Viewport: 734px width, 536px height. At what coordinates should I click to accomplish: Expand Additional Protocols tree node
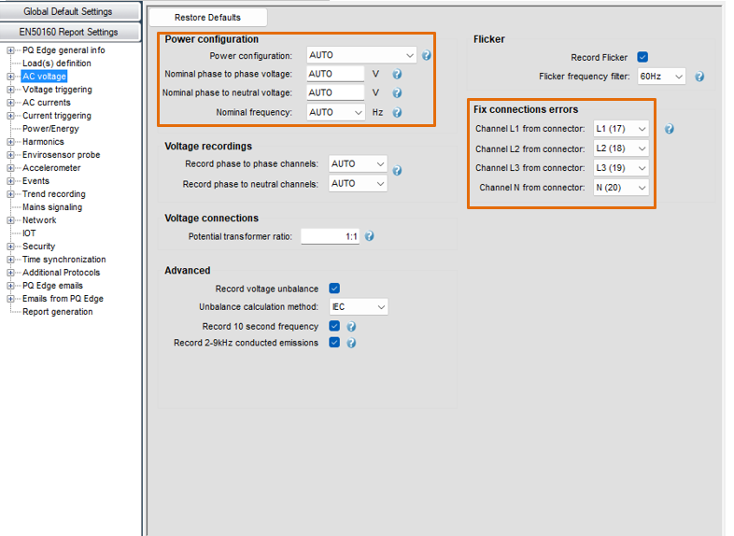pos(10,273)
